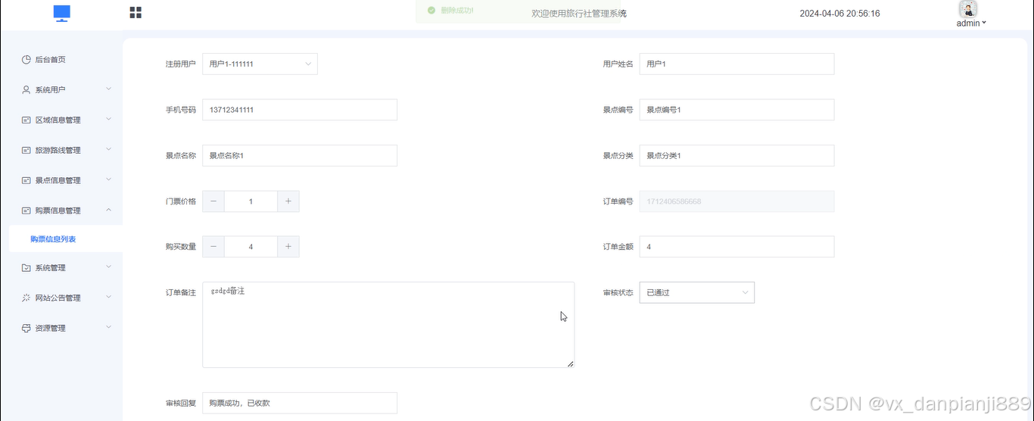
Task: Decrease 购买数量 with minus button
Action: point(213,247)
